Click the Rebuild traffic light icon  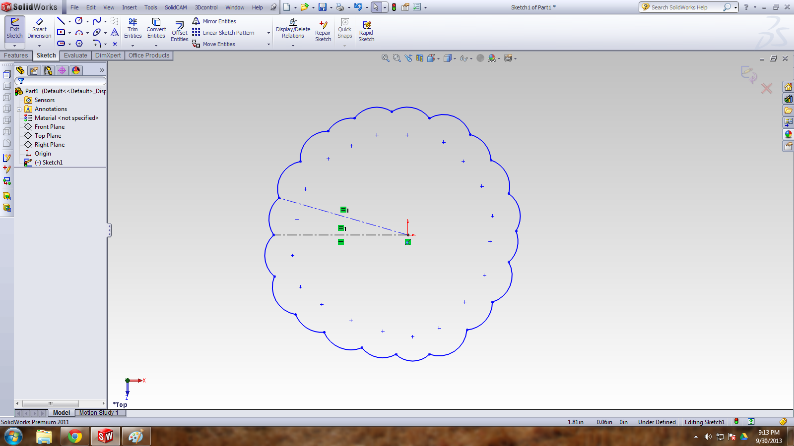(x=394, y=7)
